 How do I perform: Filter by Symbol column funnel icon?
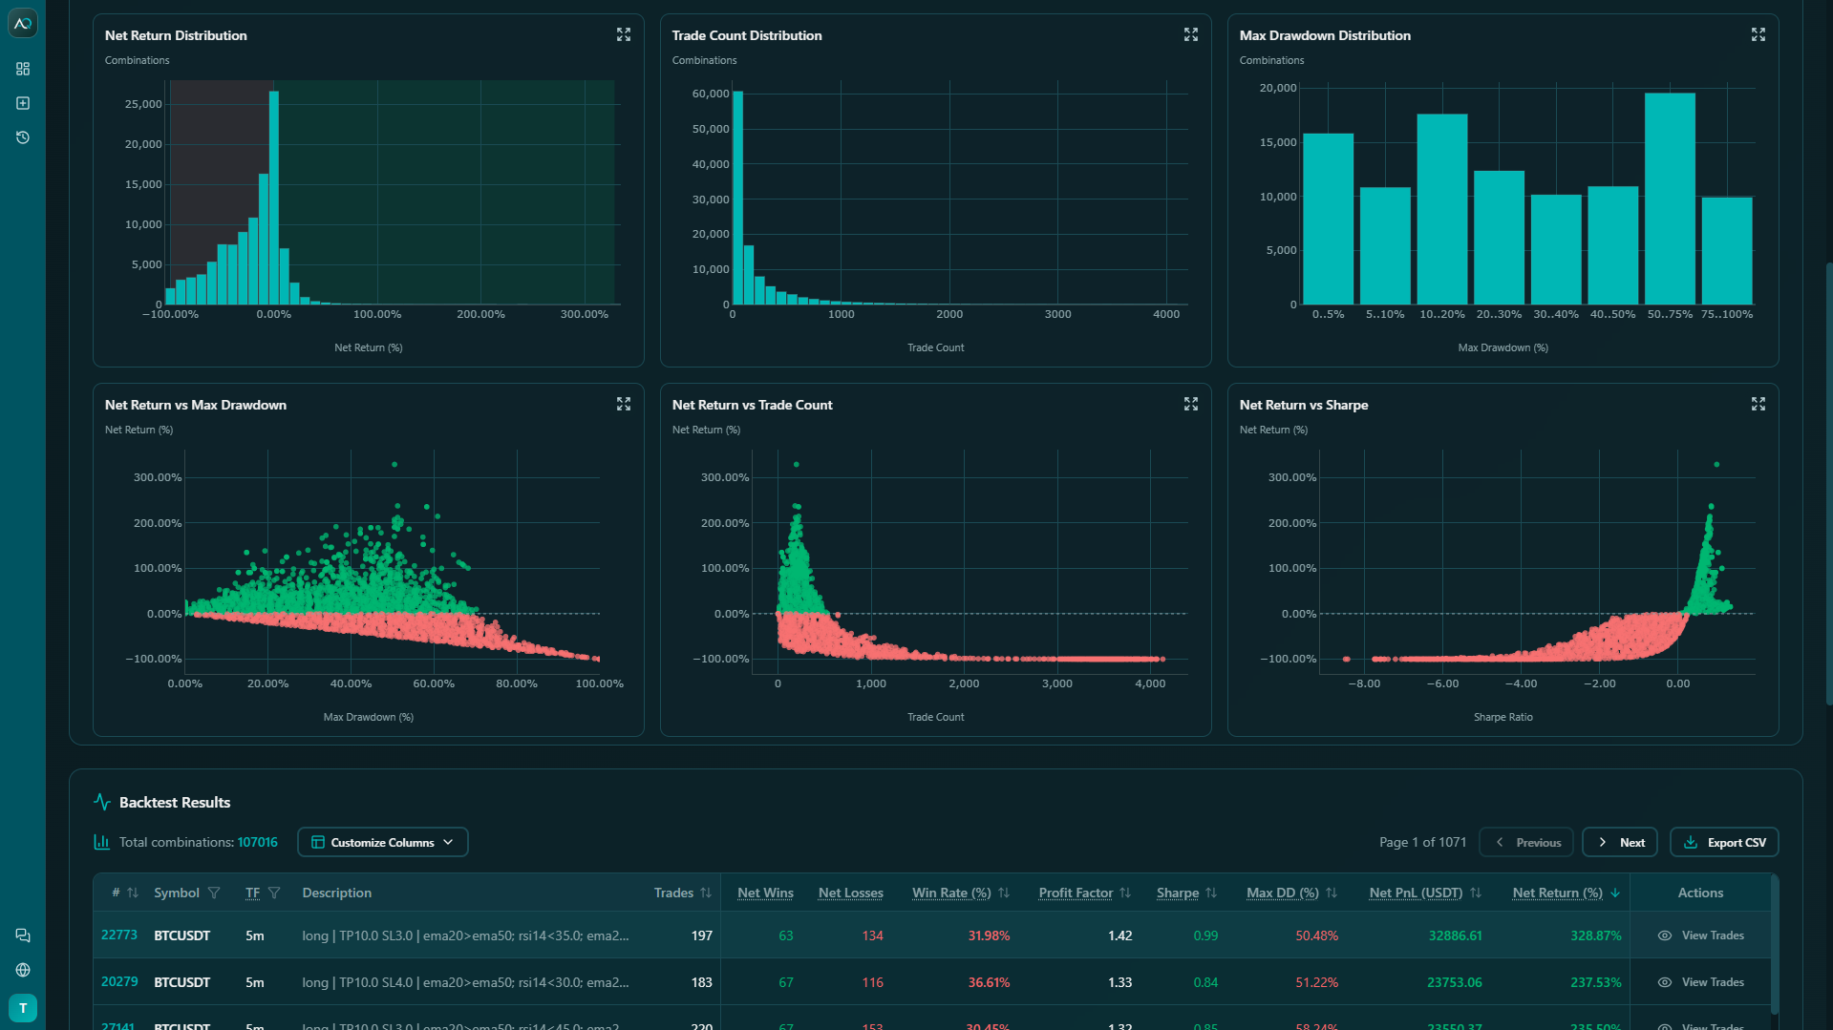point(214,893)
